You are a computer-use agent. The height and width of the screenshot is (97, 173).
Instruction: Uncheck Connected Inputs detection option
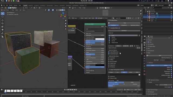click(109, 54)
